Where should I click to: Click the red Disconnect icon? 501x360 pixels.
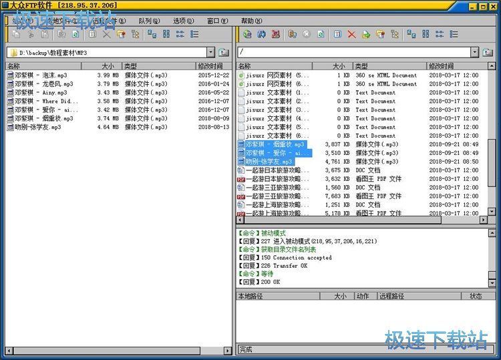(x=276, y=34)
